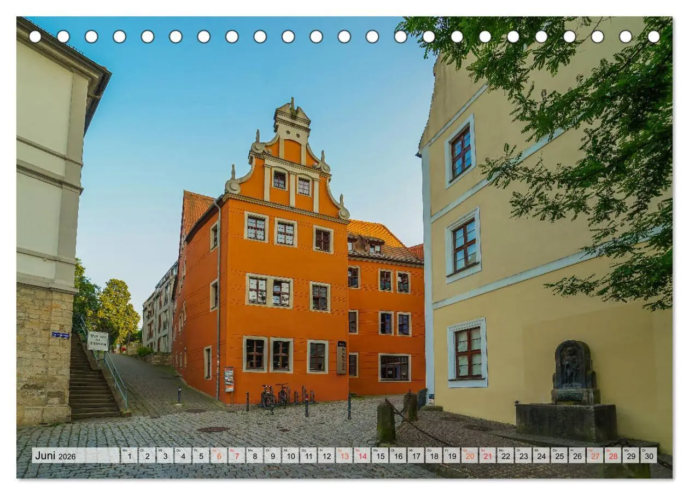
Task: Select red Saturday date 13
Action: pyautogui.click(x=344, y=456)
